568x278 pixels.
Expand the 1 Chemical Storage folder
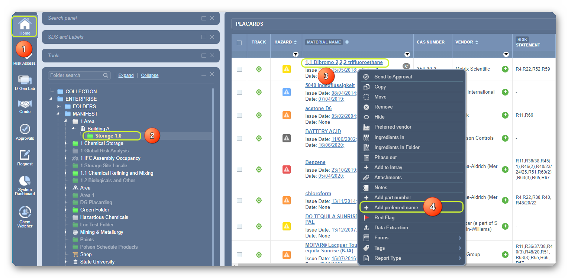tap(66, 143)
